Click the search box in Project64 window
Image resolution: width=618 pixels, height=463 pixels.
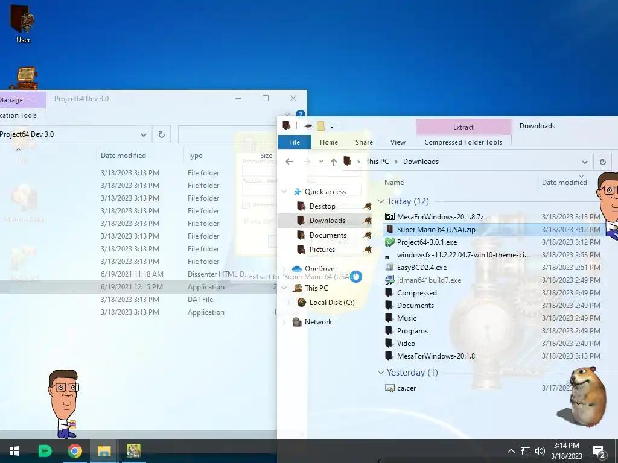click(x=228, y=134)
